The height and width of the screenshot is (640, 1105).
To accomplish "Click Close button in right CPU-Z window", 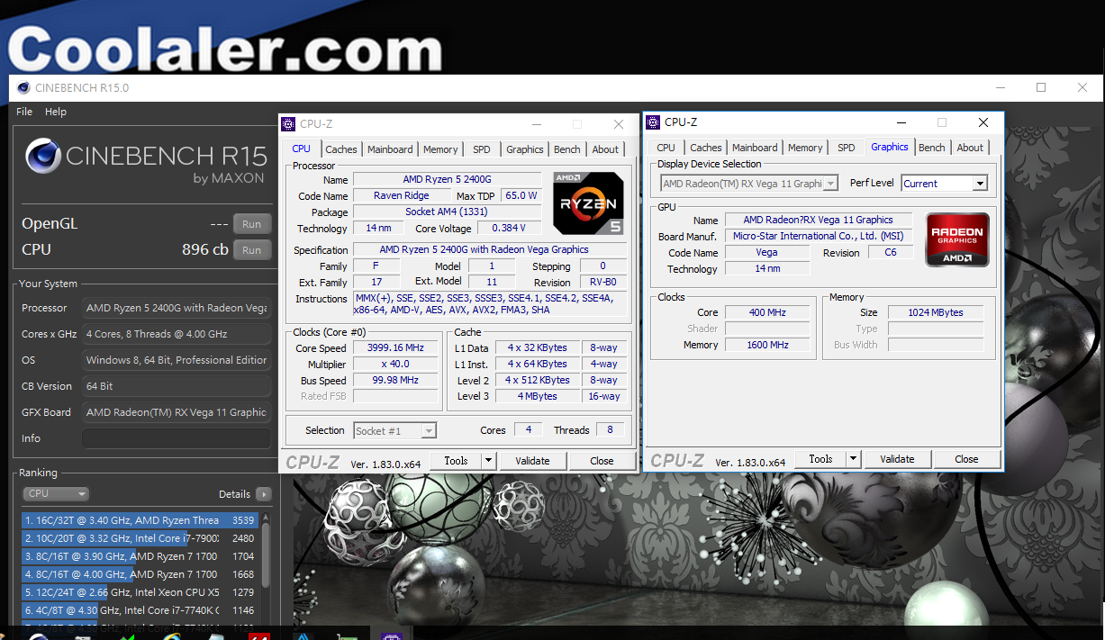I will (x=966, y=459).
